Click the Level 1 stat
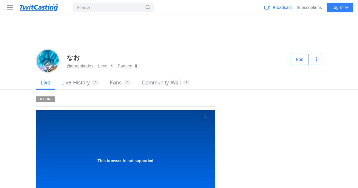Screen dimensions: 358x188 [x=105, y=66]
